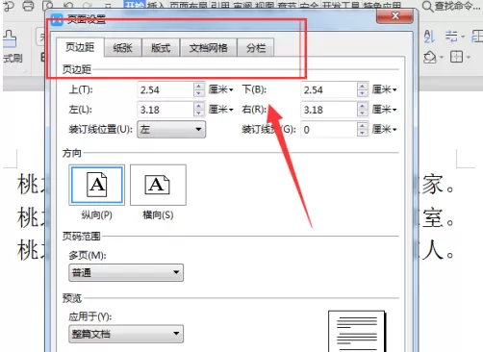Increase the 右(R) margin with up arrow
This screenshot has height=352, width=483.
point(362,106)
